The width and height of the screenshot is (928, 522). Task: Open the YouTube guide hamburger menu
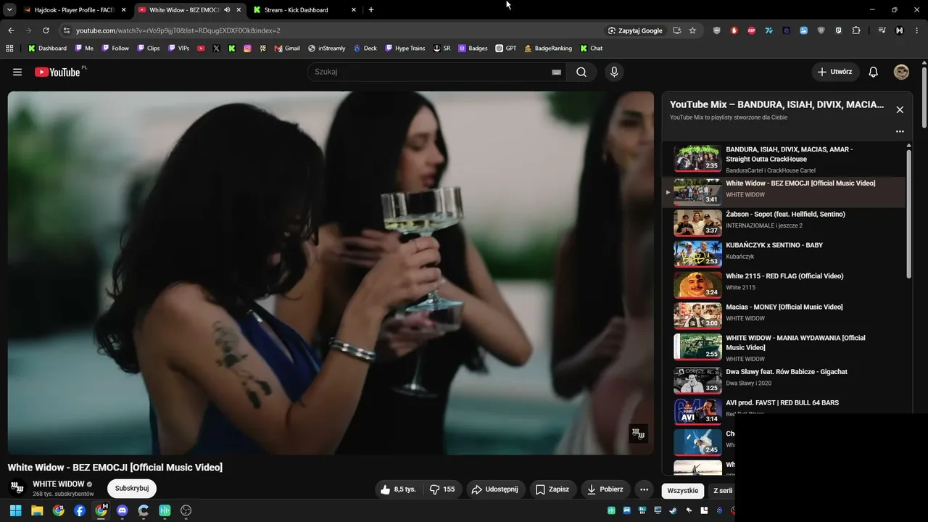(17, 72)
